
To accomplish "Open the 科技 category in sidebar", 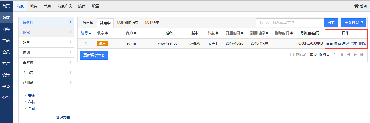I will 32,102.
